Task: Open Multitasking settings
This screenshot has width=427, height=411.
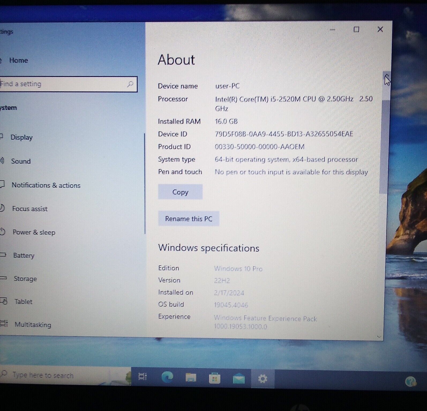Action: coord(33,325)
